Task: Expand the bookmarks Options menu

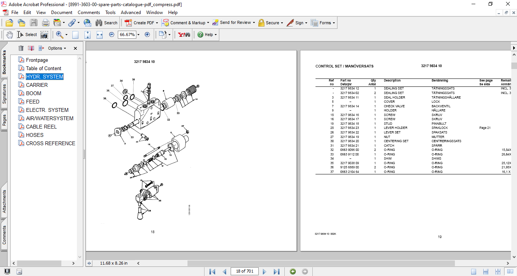Action: point(57,48)
